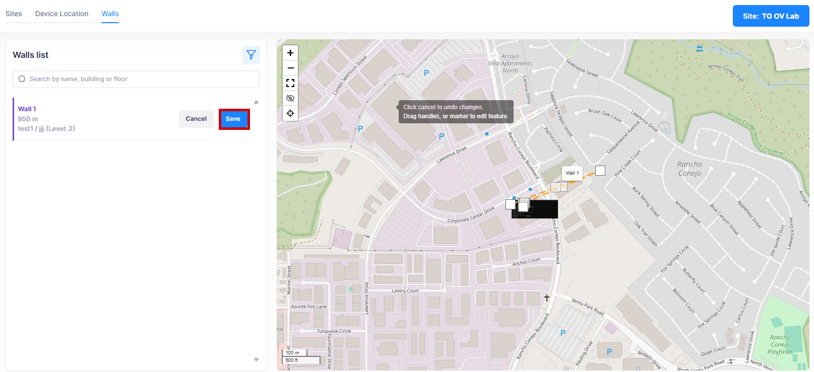Focus the wall search input field
The image size is (814, 372).
(141, 79)
